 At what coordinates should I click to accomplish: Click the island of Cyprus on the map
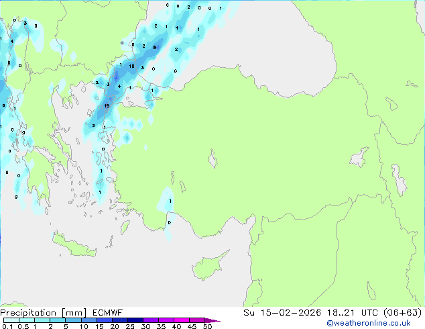click(x=210, y=265)
